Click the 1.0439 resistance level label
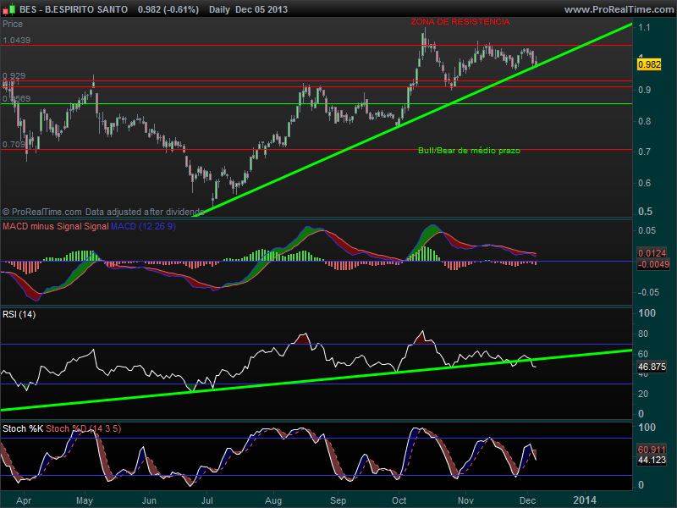 click(16, 40)
